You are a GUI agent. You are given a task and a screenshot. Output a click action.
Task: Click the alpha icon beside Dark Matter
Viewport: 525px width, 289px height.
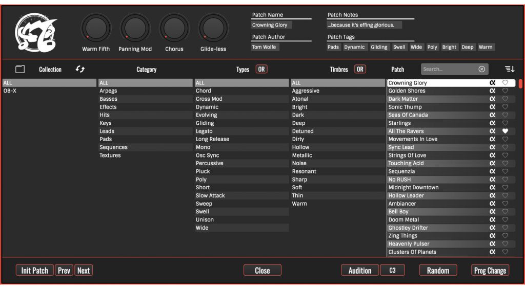pyautogui.click(x=493, y=99)
